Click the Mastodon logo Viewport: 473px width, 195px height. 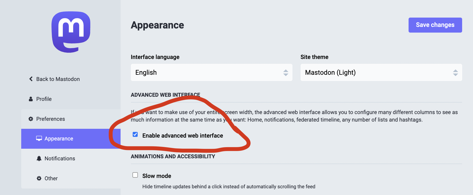(x=71, y=32)
